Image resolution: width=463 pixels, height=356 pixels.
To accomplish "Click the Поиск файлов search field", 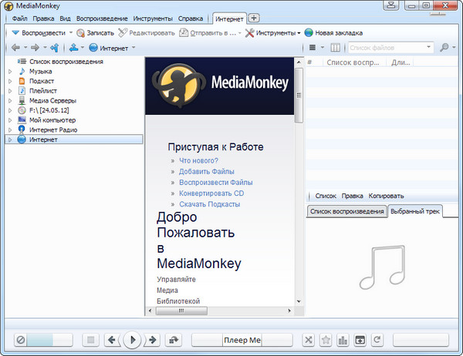I will (x=391, y=48).
